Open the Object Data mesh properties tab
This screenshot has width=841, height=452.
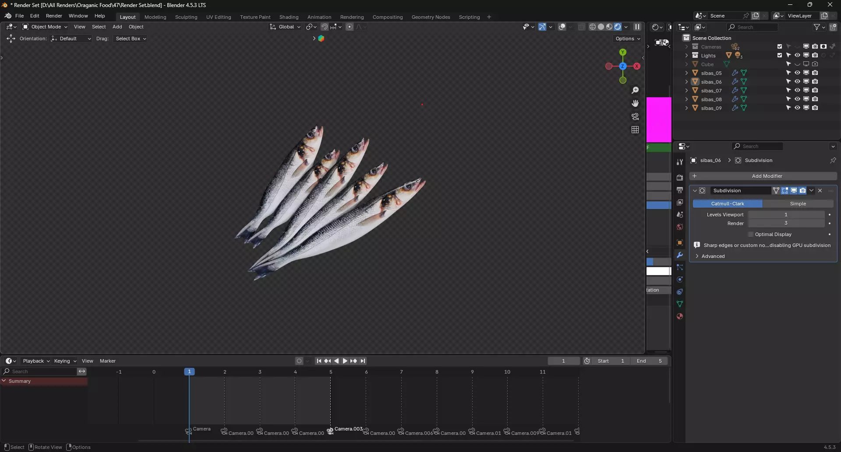(x=680, y=304)
